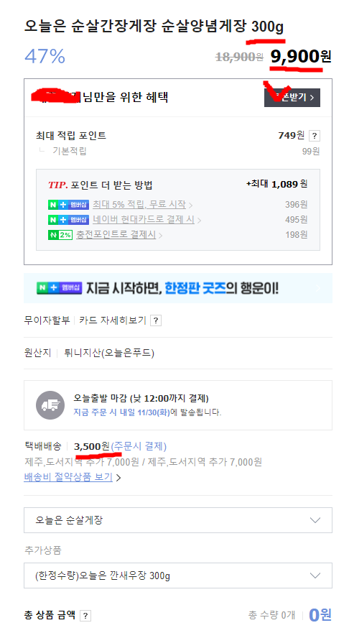
Task: Click the chevron after 배송비 절약상품 보기
Action: click(118, 478)
